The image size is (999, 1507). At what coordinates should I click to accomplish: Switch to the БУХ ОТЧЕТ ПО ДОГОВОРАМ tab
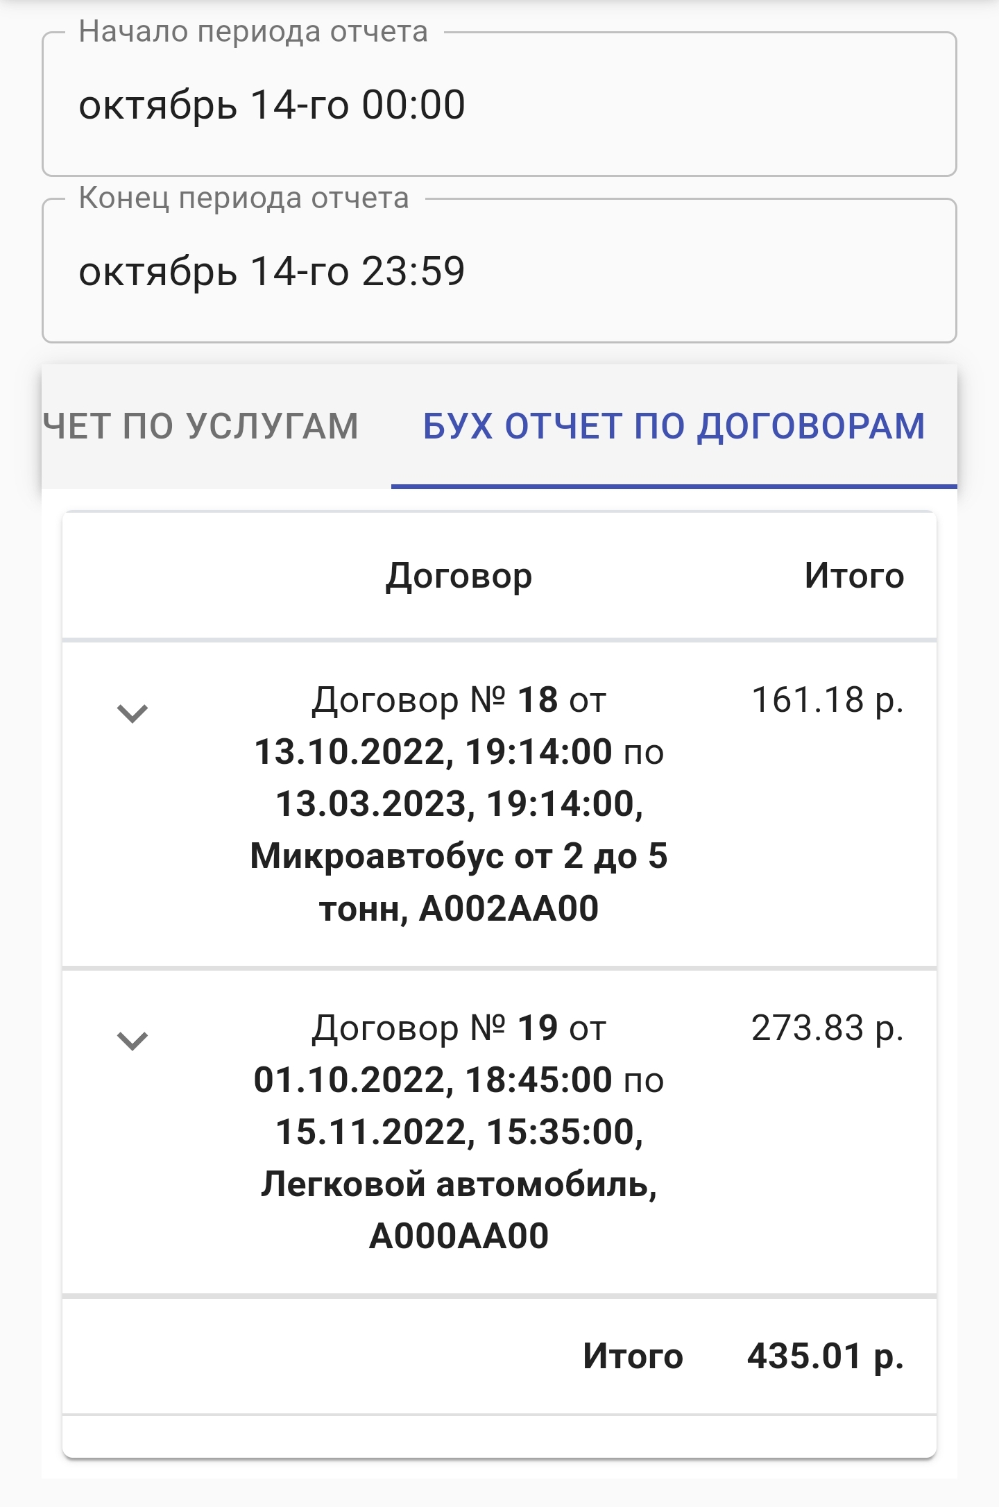pos(674,426)
